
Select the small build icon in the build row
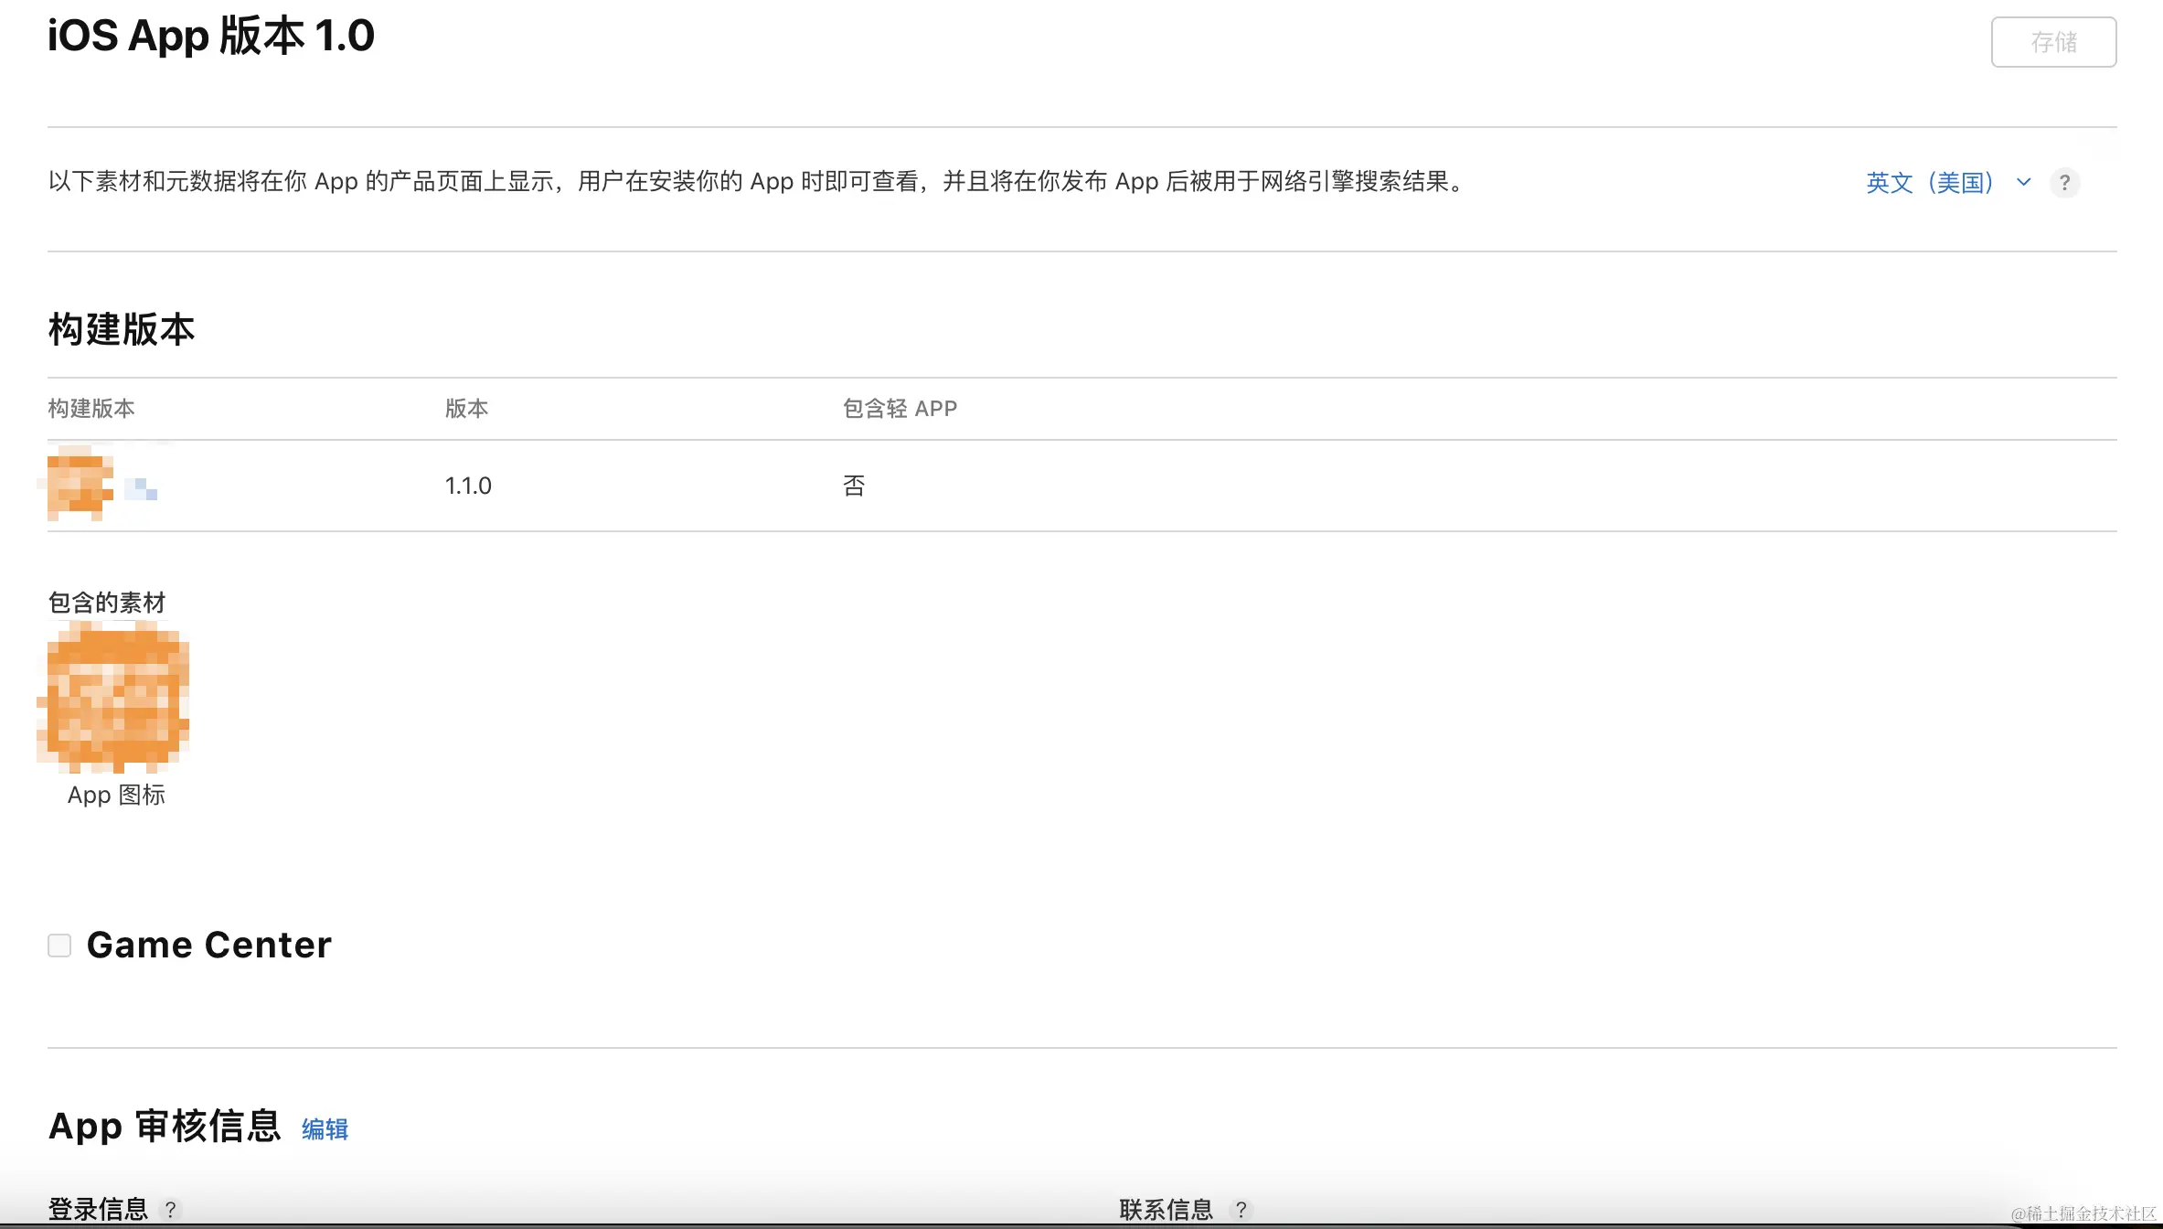pos(80,483)
